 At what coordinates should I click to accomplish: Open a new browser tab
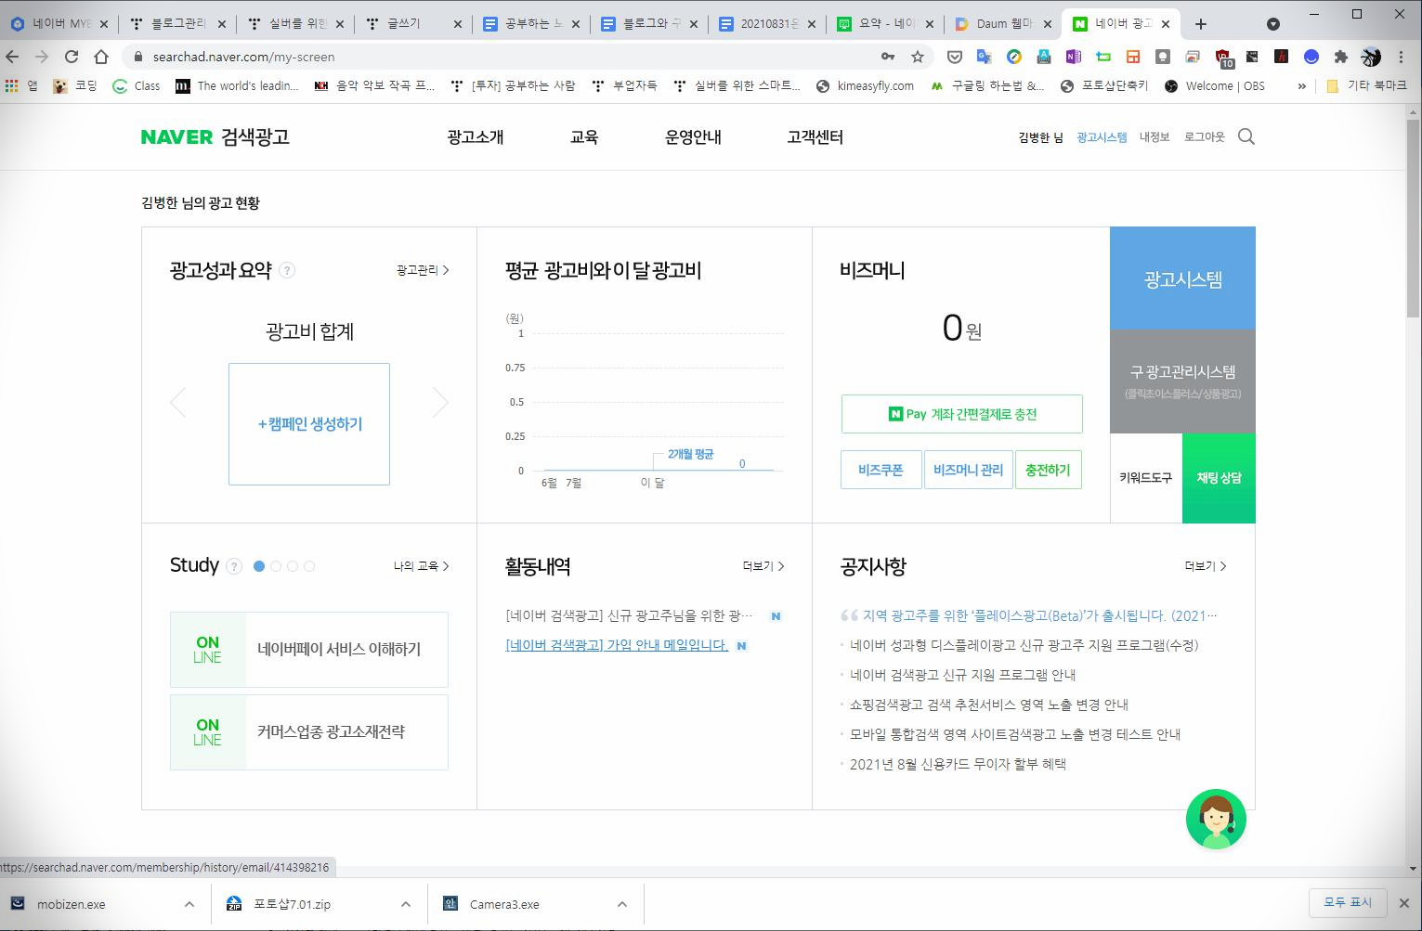tap(1201, 24)
